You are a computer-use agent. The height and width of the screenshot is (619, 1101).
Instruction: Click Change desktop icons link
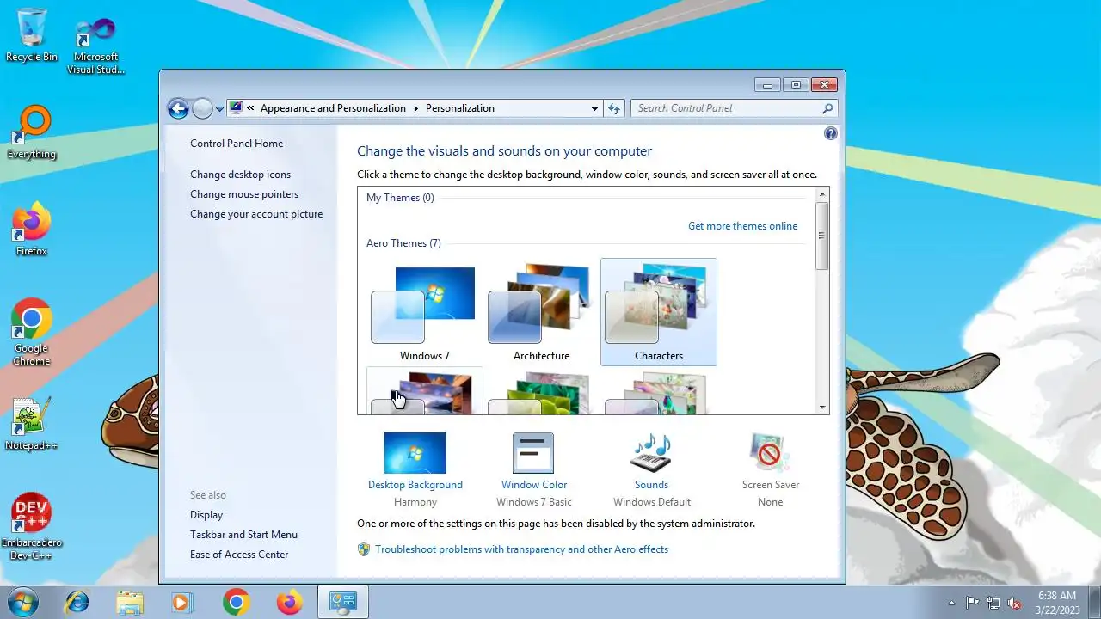(x=240, y=175)
